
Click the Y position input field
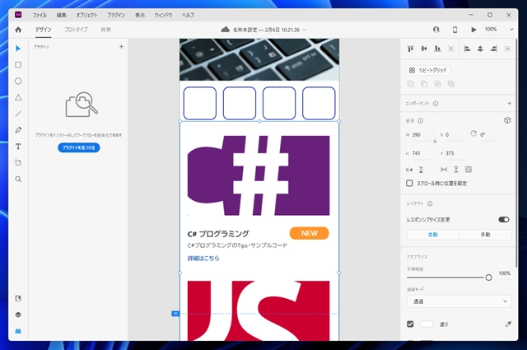pyautogui.click(x=455, y=153)
